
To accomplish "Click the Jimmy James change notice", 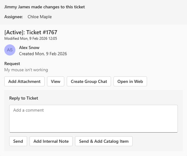I will pos(45,7).
